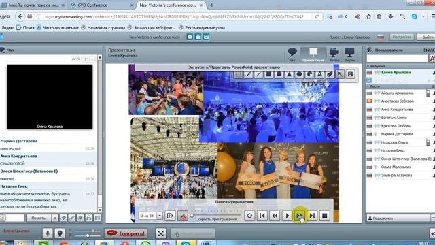This screenshot has height=245, width=435.
Task: Open the Почта bookmark link
Action: pyautogui.click(x=25, y=27)
